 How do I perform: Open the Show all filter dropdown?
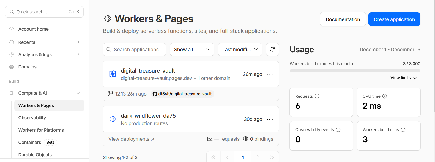pyautogui.click(x=192, y=50)
